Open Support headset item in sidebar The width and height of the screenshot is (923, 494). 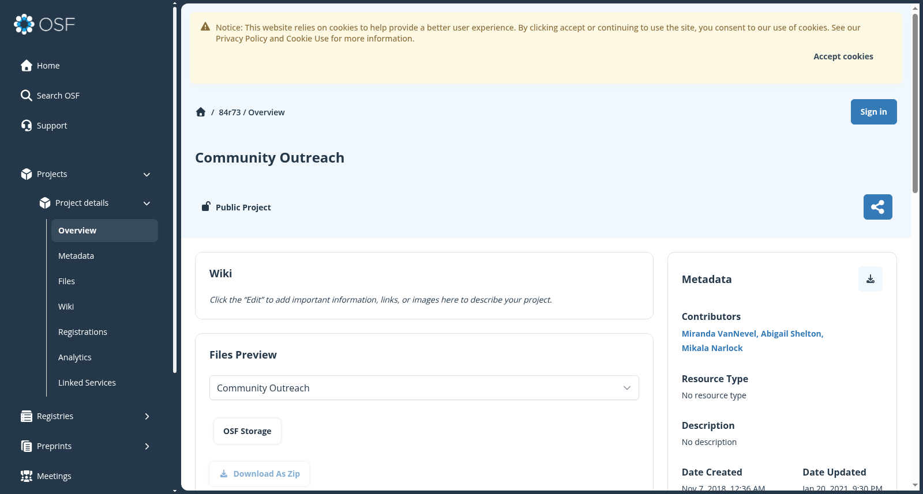click(27, 126)
